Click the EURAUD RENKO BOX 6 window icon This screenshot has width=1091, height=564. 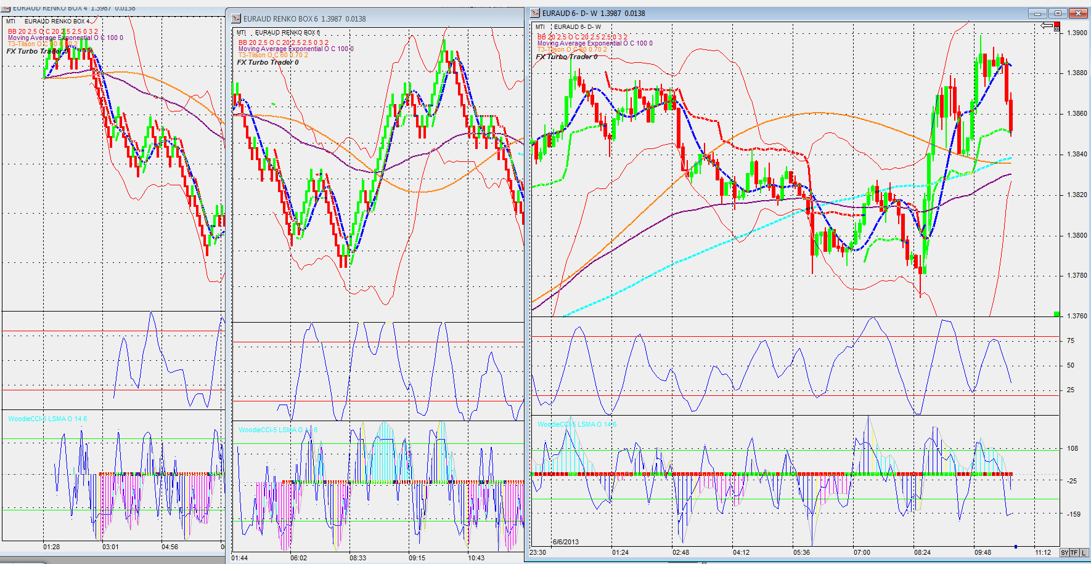click(235, 19)
